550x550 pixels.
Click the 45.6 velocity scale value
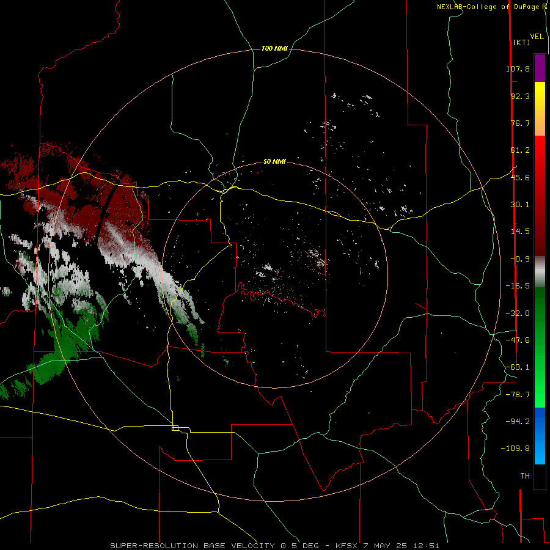click(x=520, y=177)
